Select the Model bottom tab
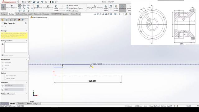The image size is (199, 112). [13, 104]
